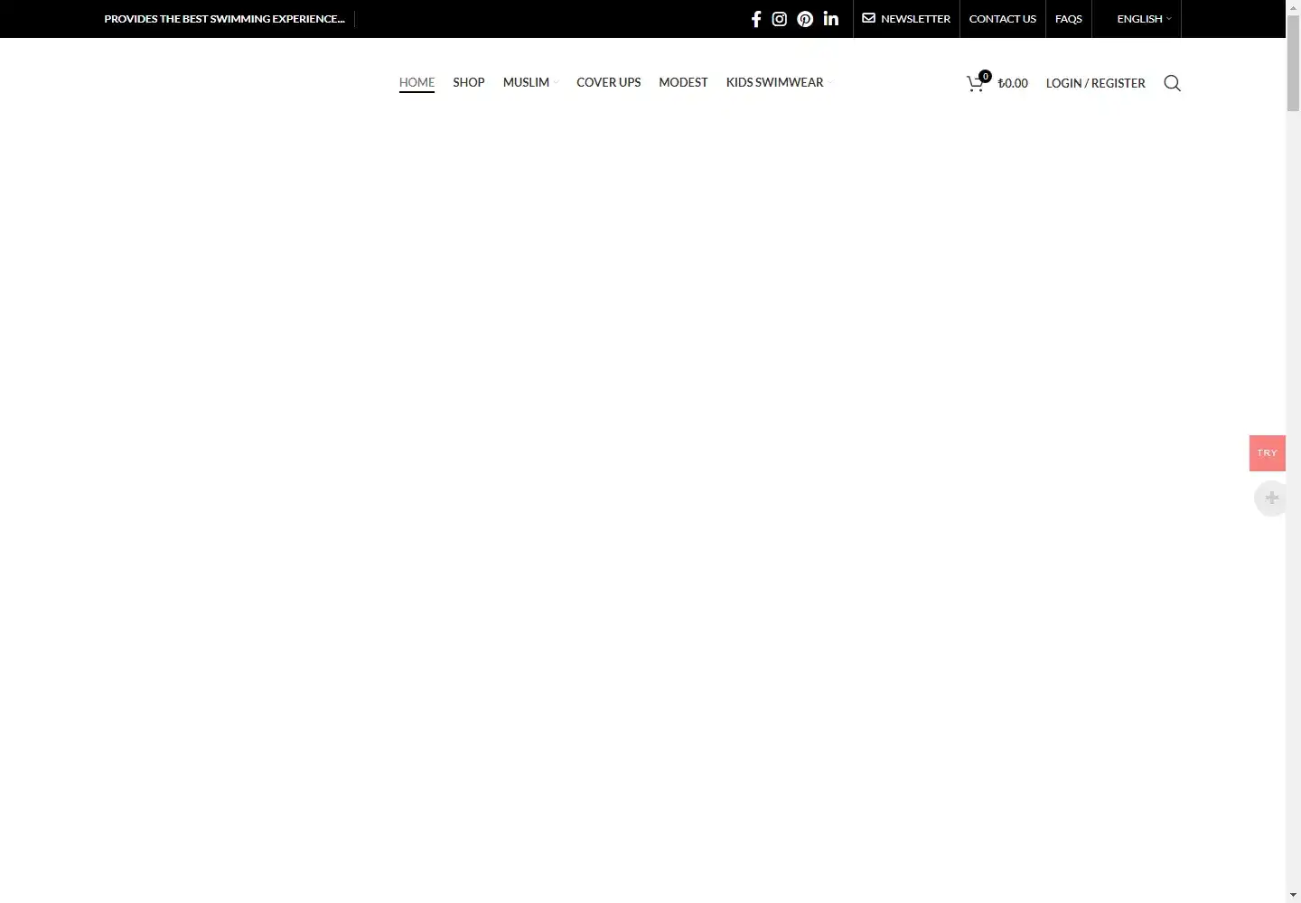Expand the MUSLIM menu chevron

click(557, 83)
